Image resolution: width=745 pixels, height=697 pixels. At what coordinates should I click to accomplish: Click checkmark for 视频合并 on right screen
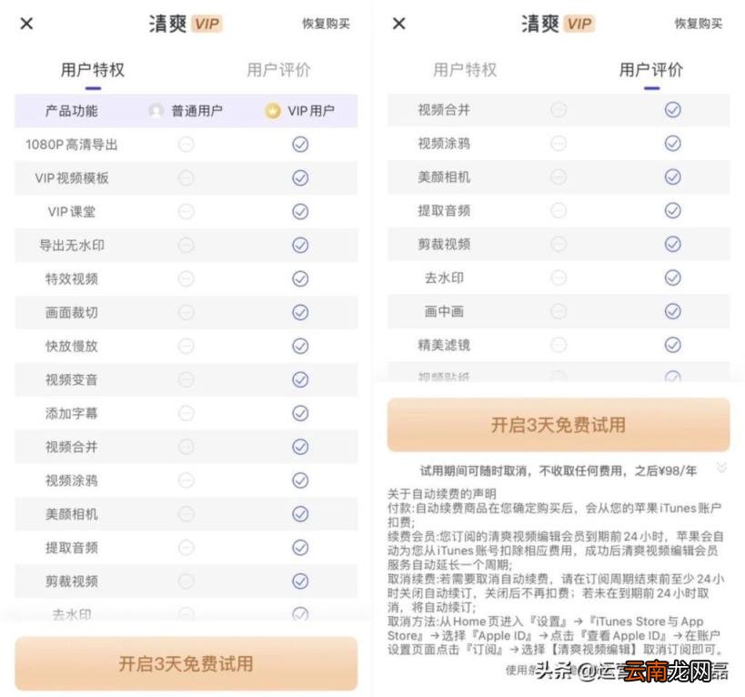tap(673, 110)
